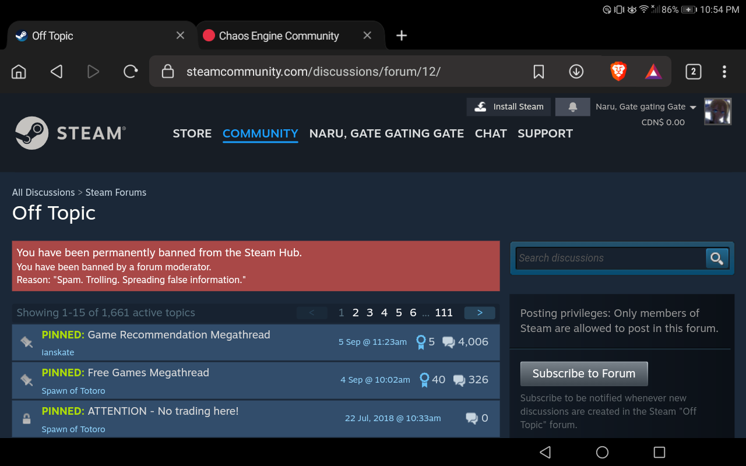
Task: Tap the Android home circle button
Action: [603, 452]
